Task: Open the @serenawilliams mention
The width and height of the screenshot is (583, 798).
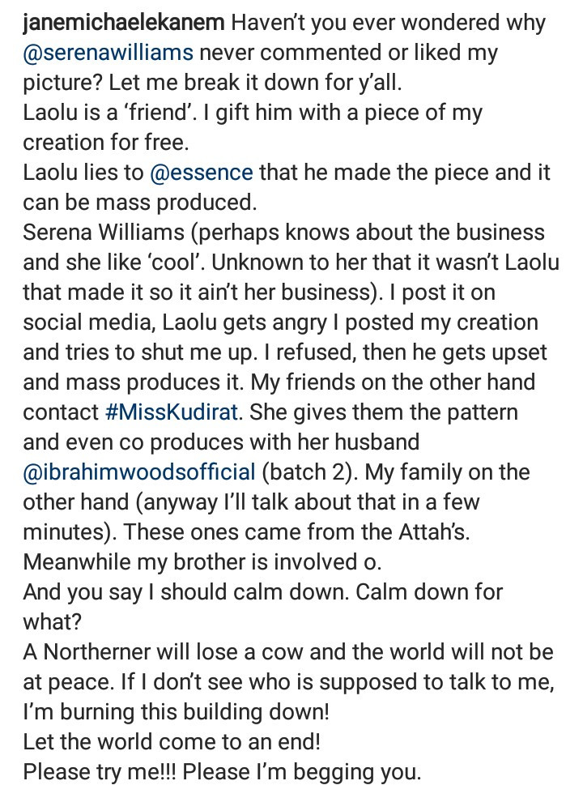Action: [x=109, y=53]
